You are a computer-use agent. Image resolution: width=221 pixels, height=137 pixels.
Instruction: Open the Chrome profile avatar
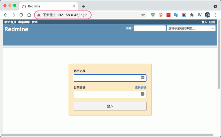coord(207,15)
